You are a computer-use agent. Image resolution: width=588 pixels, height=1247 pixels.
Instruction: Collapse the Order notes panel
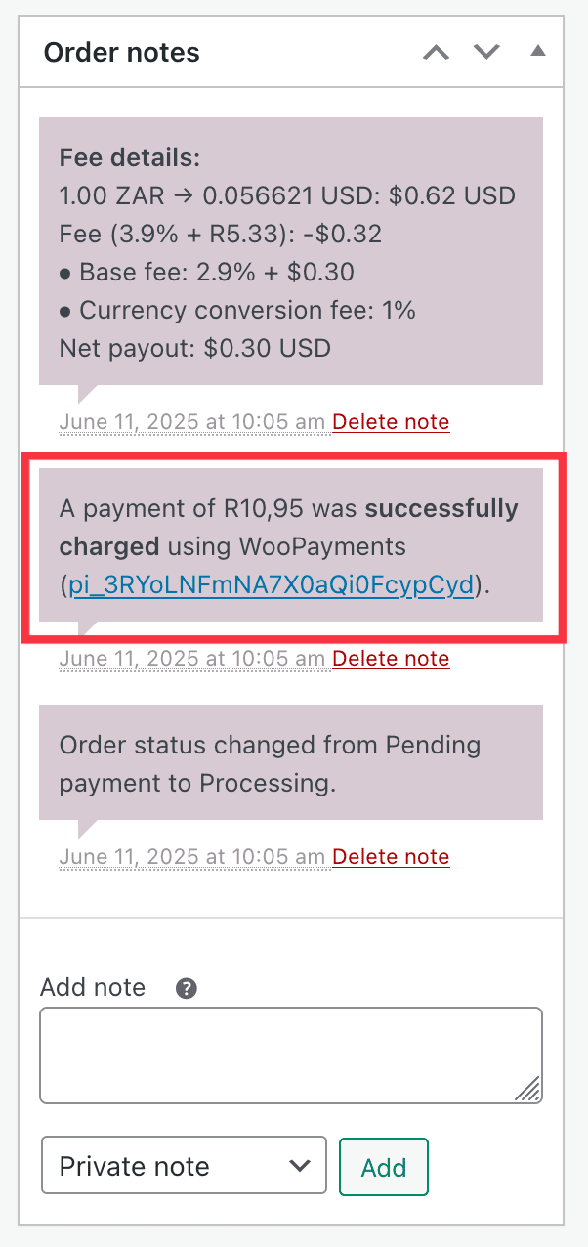537,52
